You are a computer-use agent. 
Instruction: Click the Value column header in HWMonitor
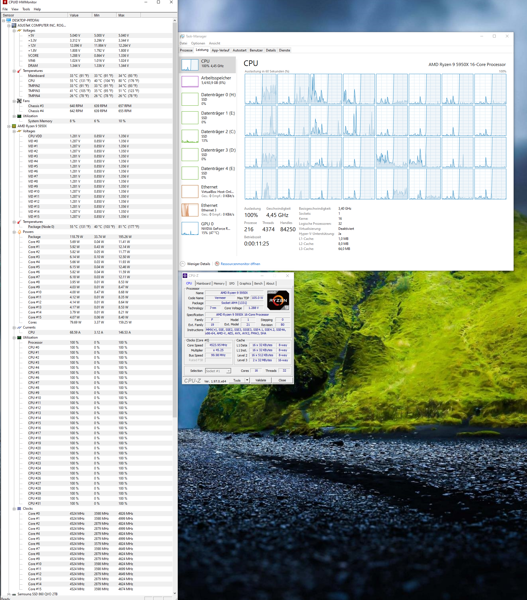pyautogui.click(x=80, y=15)
